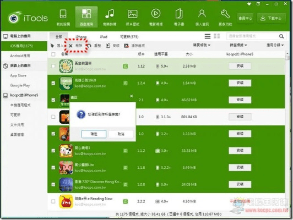Open the Photos and wallpaper picture icon
Viewport: 293px width, 220px height.
133,14
